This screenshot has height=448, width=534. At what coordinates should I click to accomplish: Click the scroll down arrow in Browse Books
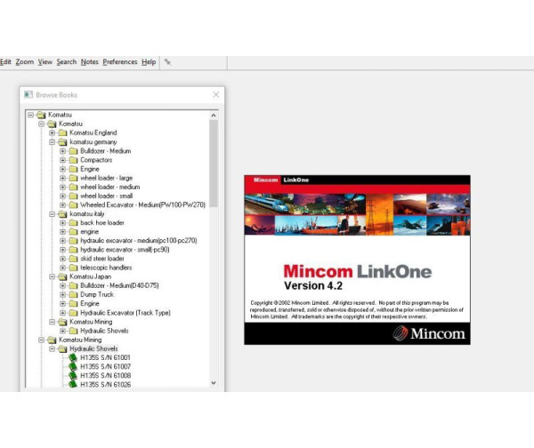(214, 383)
